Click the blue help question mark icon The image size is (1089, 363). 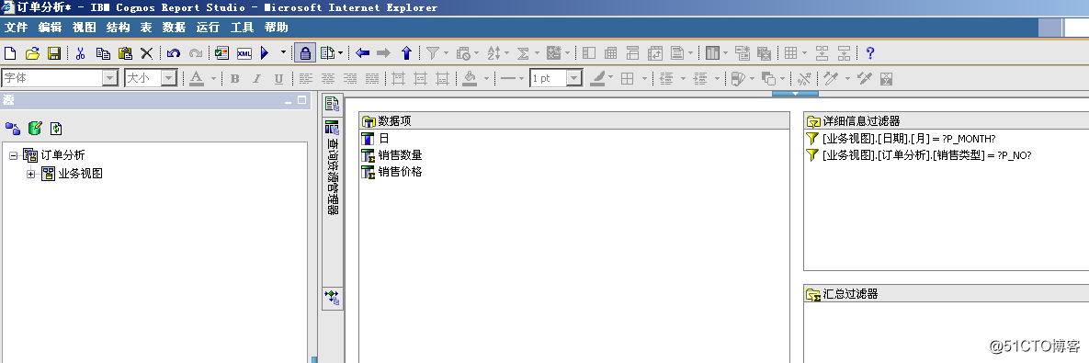point(869,52)
